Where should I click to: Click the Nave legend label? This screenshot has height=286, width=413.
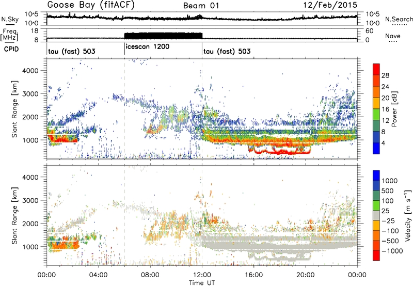point(393,36)
